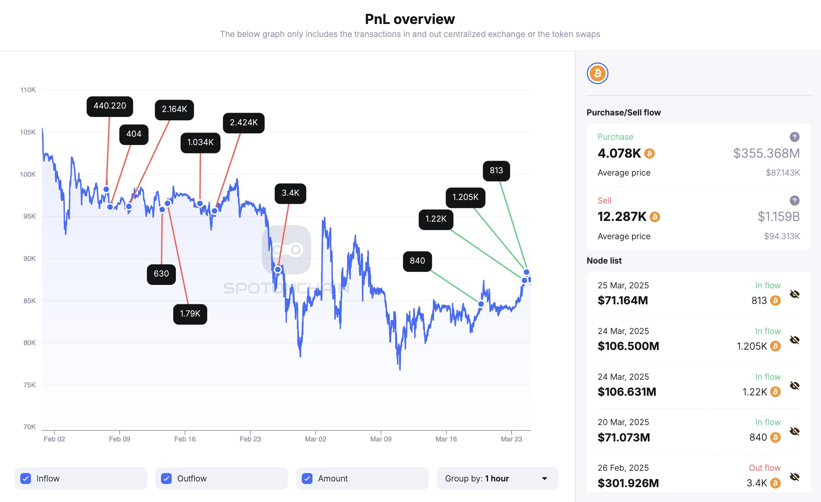Click the 840 inflow chart label
Image resolution: width=821 pixels, height=502 pixels.
click(417, 261)
